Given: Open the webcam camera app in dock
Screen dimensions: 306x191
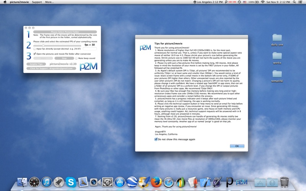Looking at the screenshot, I should tap(95, 182).
